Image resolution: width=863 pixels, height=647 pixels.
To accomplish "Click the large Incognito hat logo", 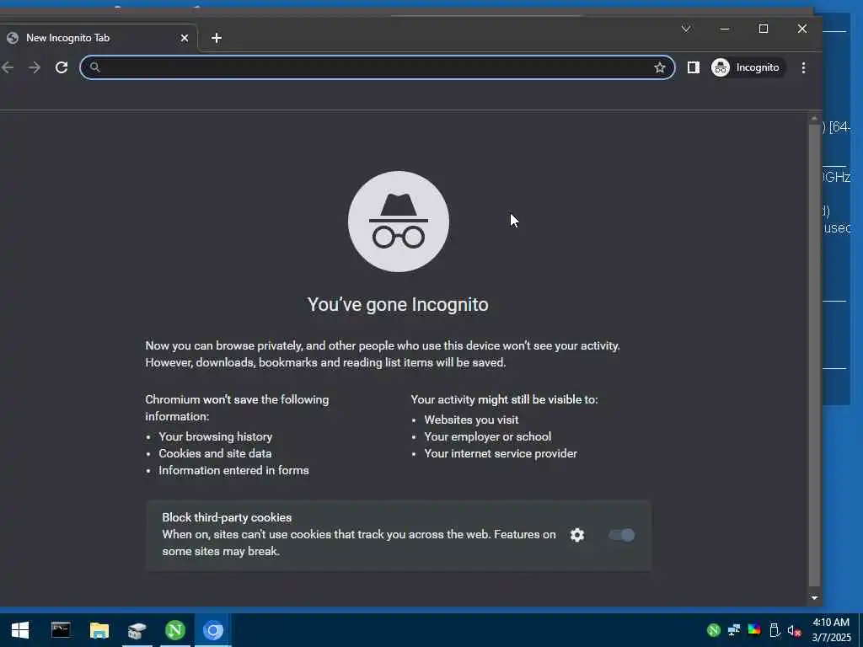I will click(x=399, y=222).
